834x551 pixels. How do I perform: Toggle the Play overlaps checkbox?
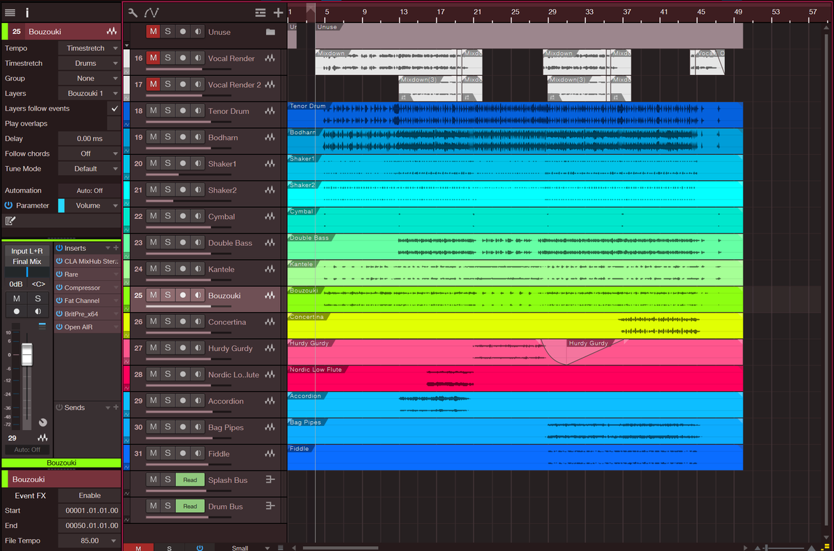[114, 124]
